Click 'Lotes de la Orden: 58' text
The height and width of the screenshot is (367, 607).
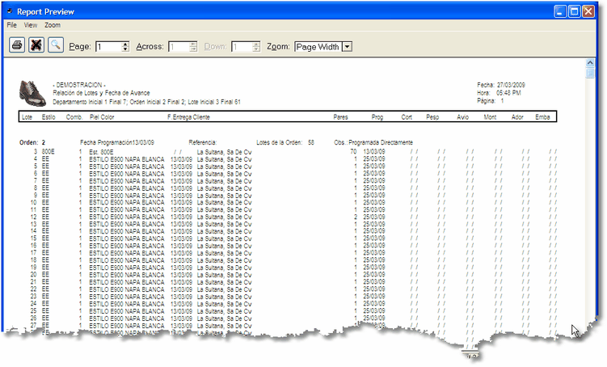pyautogui.click(x=285, y=142)
